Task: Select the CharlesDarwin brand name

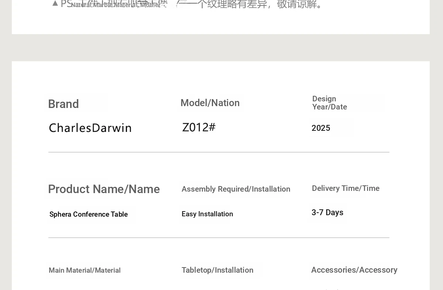Action: click(90, 128)
